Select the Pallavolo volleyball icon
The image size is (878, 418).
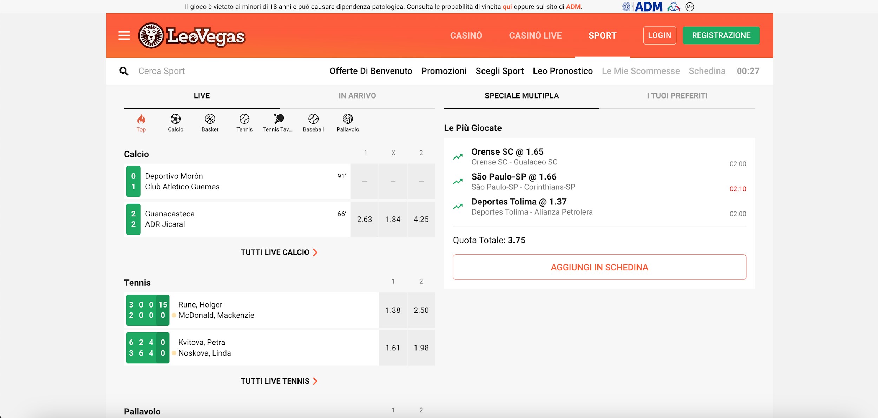348,119
